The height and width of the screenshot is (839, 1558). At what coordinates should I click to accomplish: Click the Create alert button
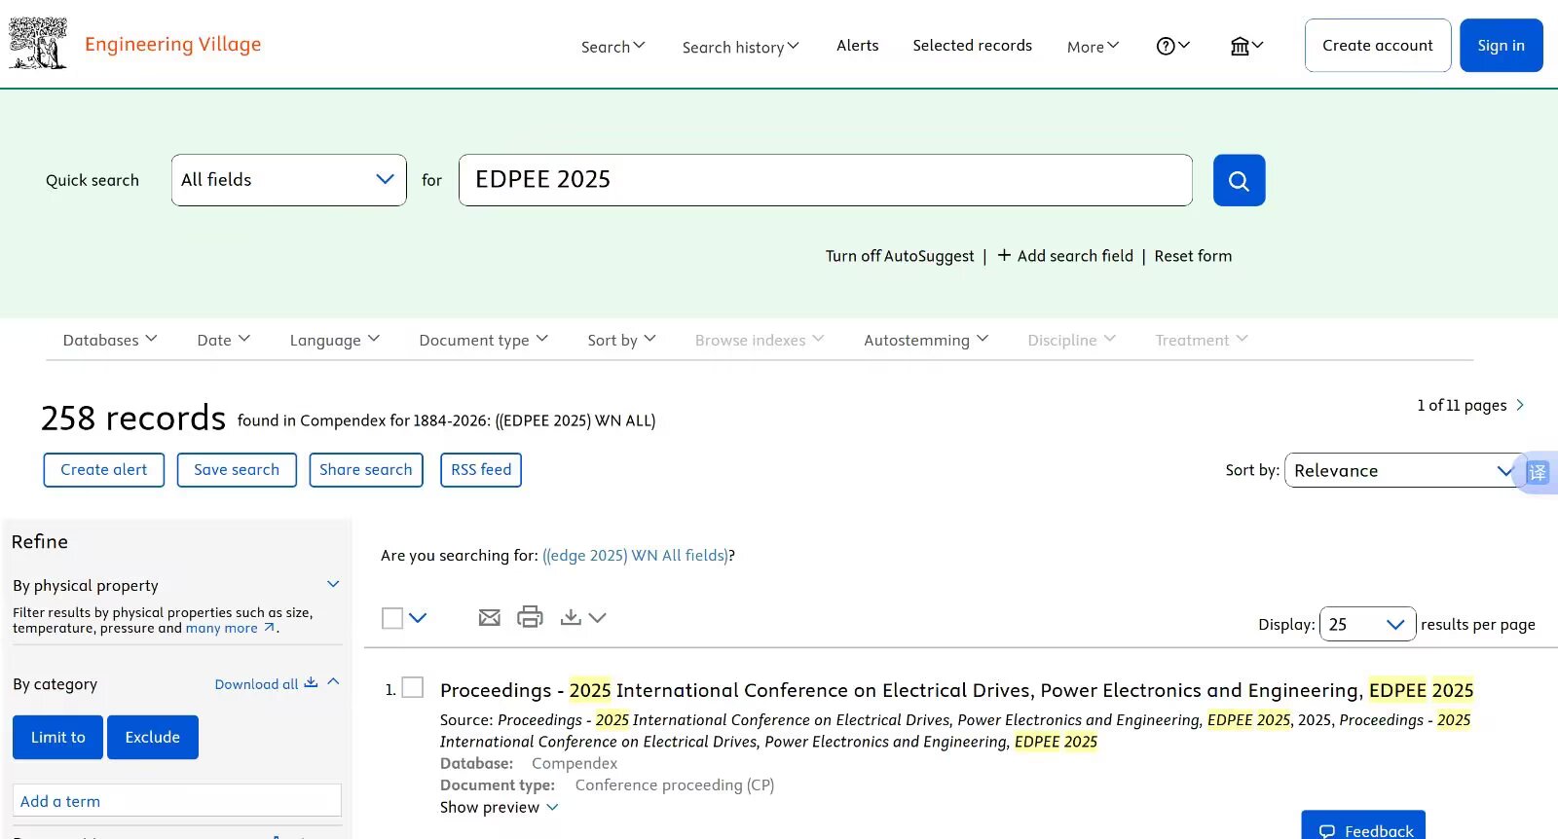coord(104,470)
